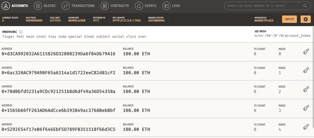
Task: Show private key for account index 2
Action: click(x=306, y=89)
